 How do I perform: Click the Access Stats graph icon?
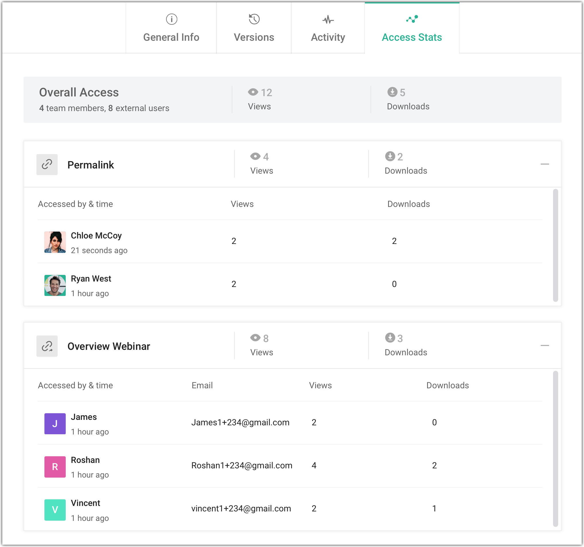click(x=412, y=20)
